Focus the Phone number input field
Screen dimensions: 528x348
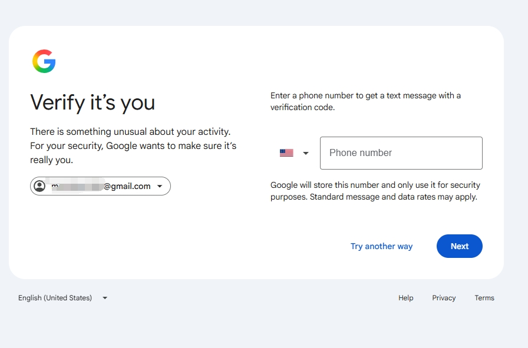coord(401,153)
